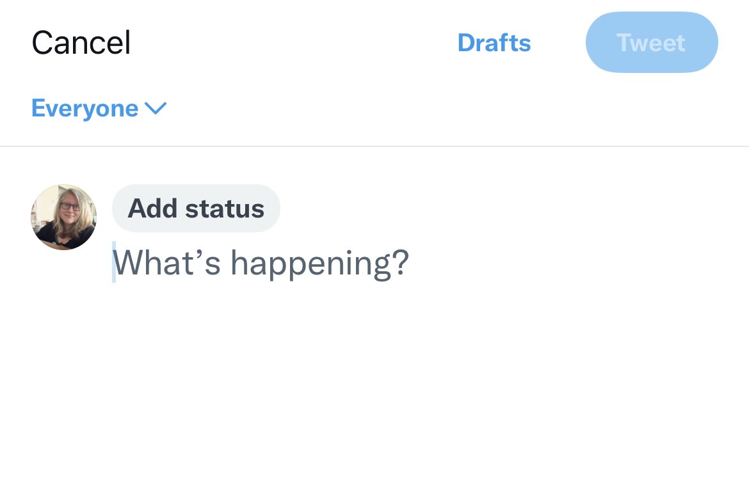The image size is (749, 499).
Task: Click the Add status pill
Action: [x=196, y=209]
